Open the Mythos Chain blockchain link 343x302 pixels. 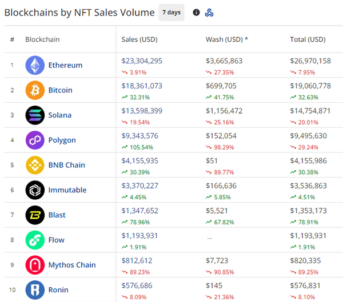[x=71, y=265]
